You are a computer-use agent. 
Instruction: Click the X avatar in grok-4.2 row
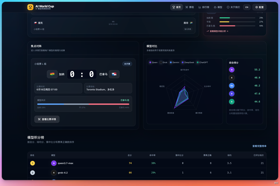[54, 173]
